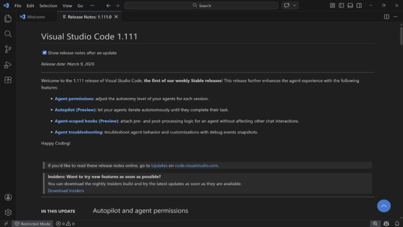Screen dimensions: 403x227
Task: Split the editor to the right
Action: pyautogui.click(x=386, y=17)
